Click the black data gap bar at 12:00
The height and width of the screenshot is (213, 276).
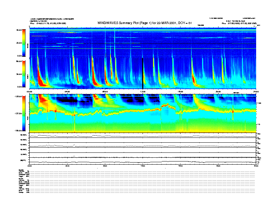click(x=143, y=73)
